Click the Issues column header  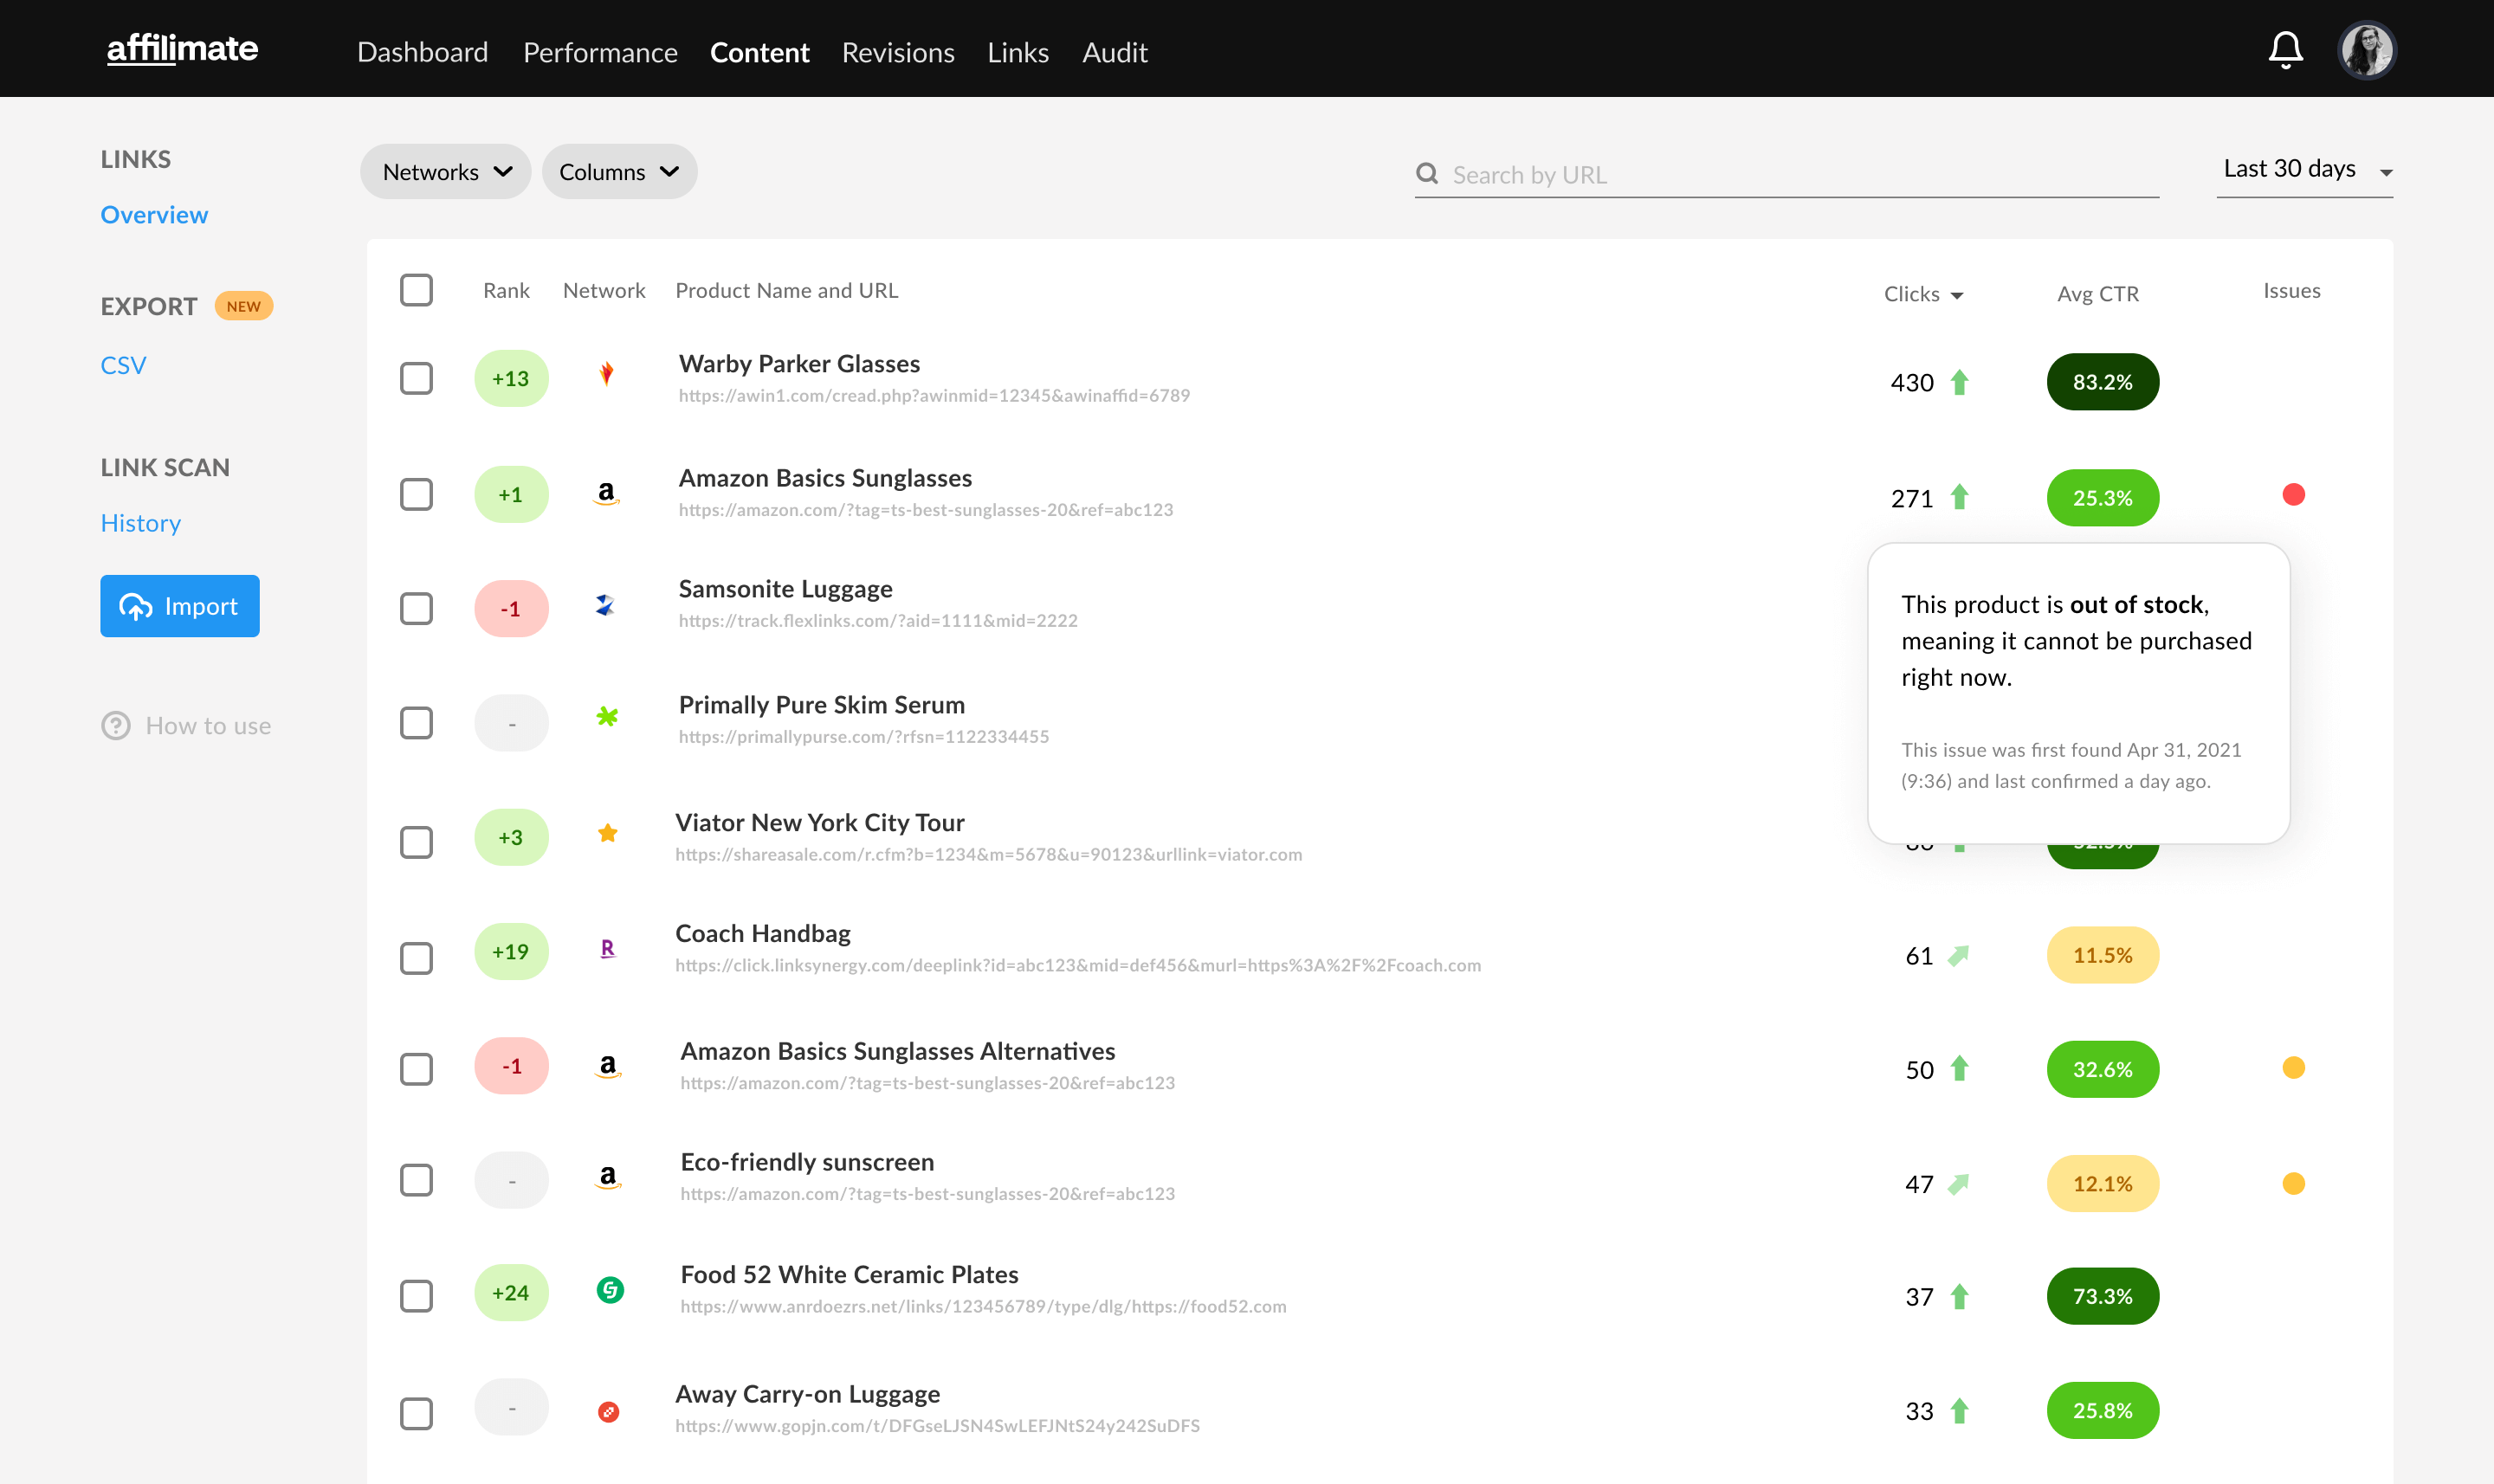click(x=2291, y=290)
